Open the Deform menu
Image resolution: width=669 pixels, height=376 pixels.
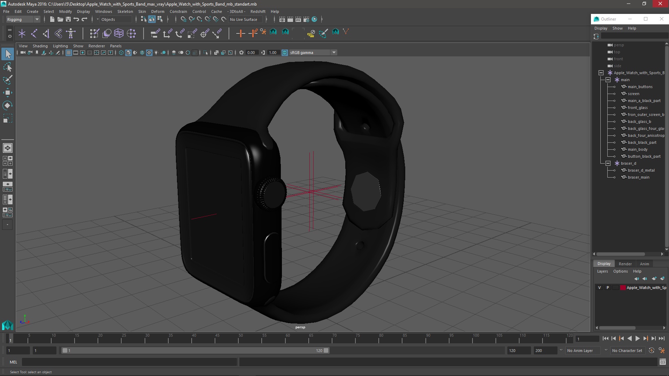click(x=157, y=11)
